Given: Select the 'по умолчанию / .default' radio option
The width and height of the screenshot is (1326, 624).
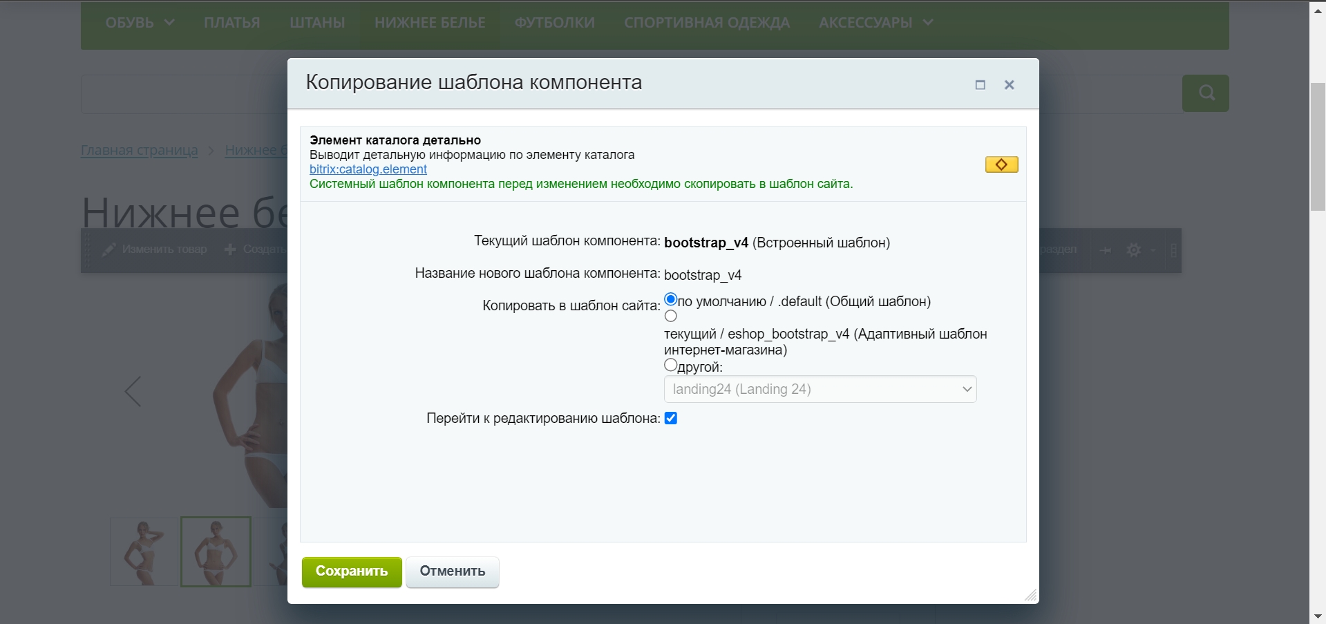Looking at the screenshot, I should point(670,300).
